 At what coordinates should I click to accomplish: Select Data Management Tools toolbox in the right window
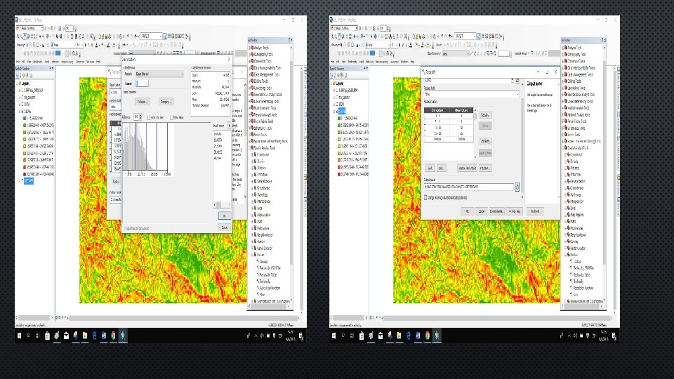580,74
